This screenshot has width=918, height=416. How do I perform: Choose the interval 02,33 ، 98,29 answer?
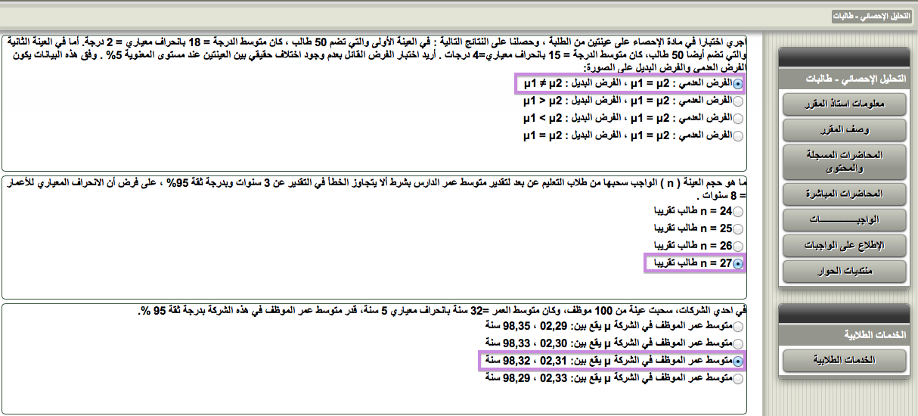pos(738,378)
